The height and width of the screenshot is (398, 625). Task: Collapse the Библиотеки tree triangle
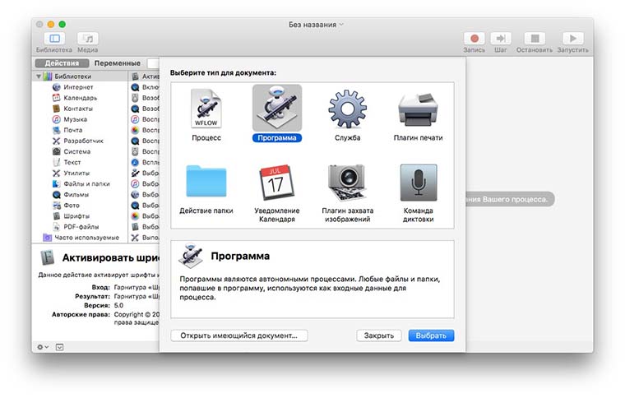pos(39,76)
